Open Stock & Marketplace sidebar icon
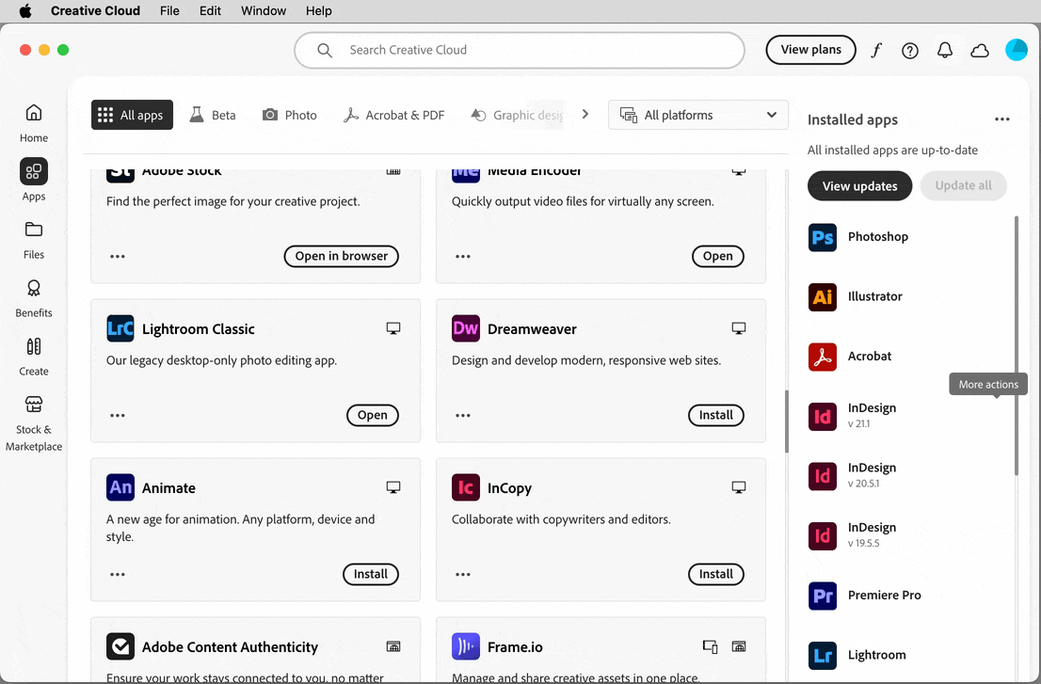Viewport: 1041px width, 684px height. pyautogui.click(x=33, y=423)
